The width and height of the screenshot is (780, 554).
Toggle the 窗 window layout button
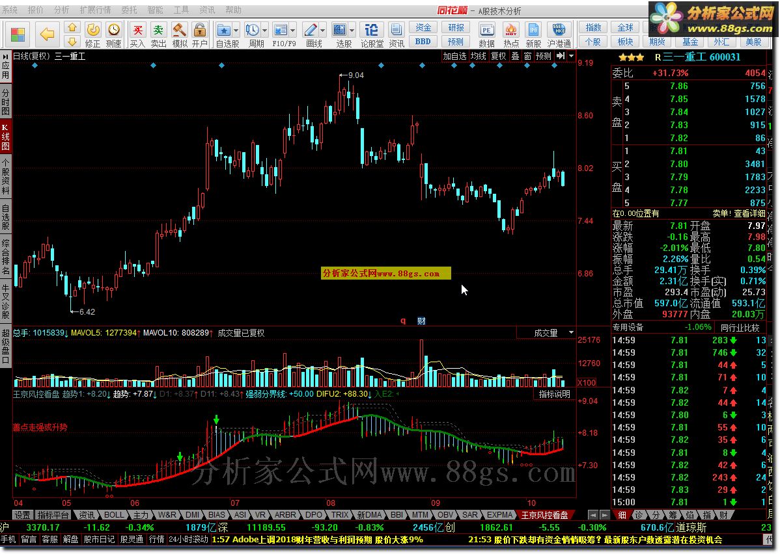coord(528,56)
